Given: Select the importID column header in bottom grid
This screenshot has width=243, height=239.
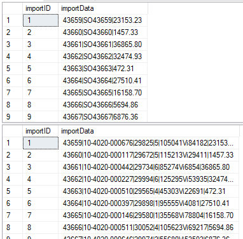Looking at the screenshot, I should click(x=40, y=131).
